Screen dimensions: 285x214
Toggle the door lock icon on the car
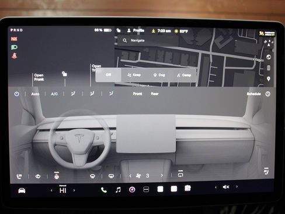[x=64, y=74]
